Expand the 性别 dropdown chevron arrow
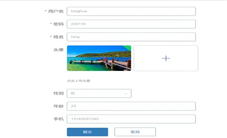The height and width of the screenshot is (138, 227). 126,93
